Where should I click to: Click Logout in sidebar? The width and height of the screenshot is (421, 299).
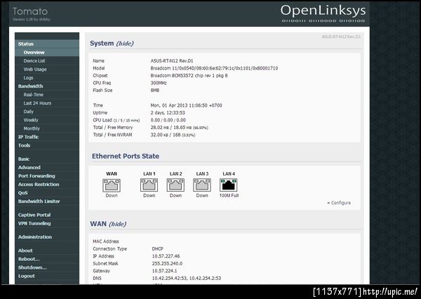[x=27, y=276]
